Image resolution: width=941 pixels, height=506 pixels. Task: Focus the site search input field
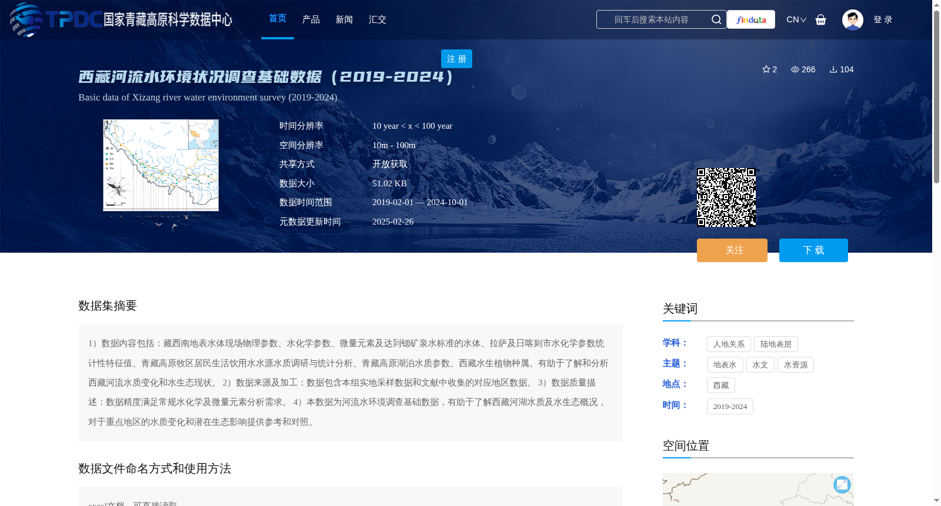(x=652, y=19)
